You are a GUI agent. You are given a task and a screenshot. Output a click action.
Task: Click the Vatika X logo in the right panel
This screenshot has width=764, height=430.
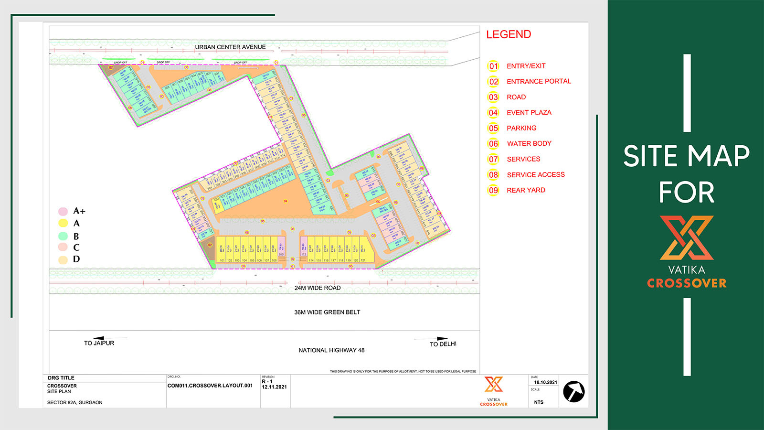pyautogui.click(x=686, y=238)
